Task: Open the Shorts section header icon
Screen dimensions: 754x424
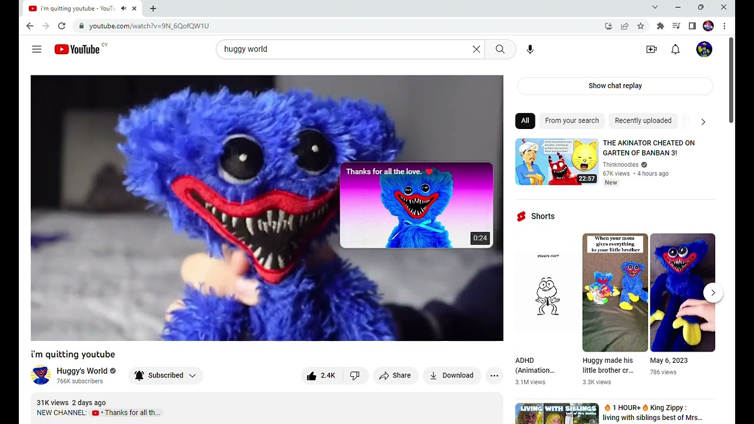Action: (x=521, y=217)
